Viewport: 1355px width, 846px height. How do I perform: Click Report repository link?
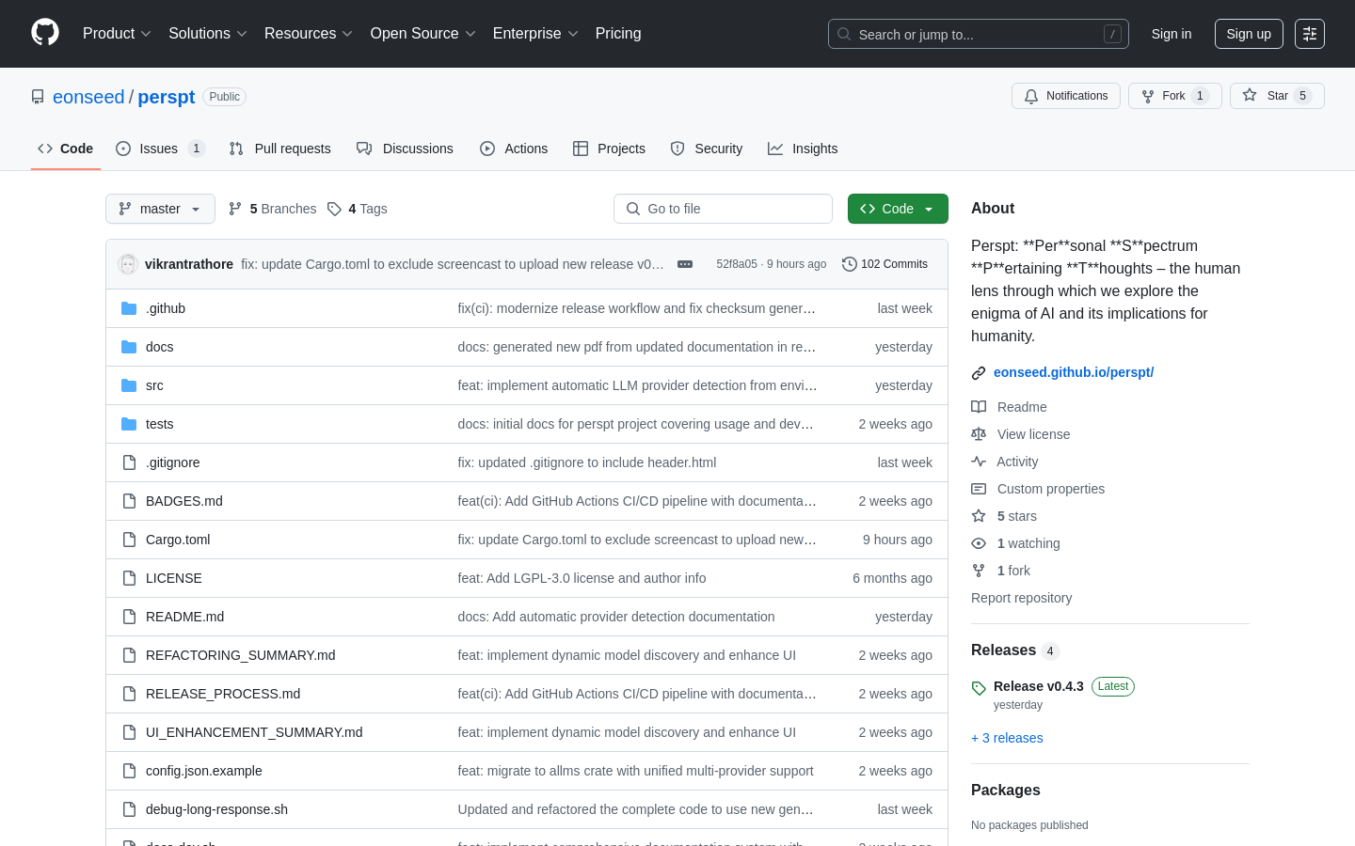(x=1021, y=598)
